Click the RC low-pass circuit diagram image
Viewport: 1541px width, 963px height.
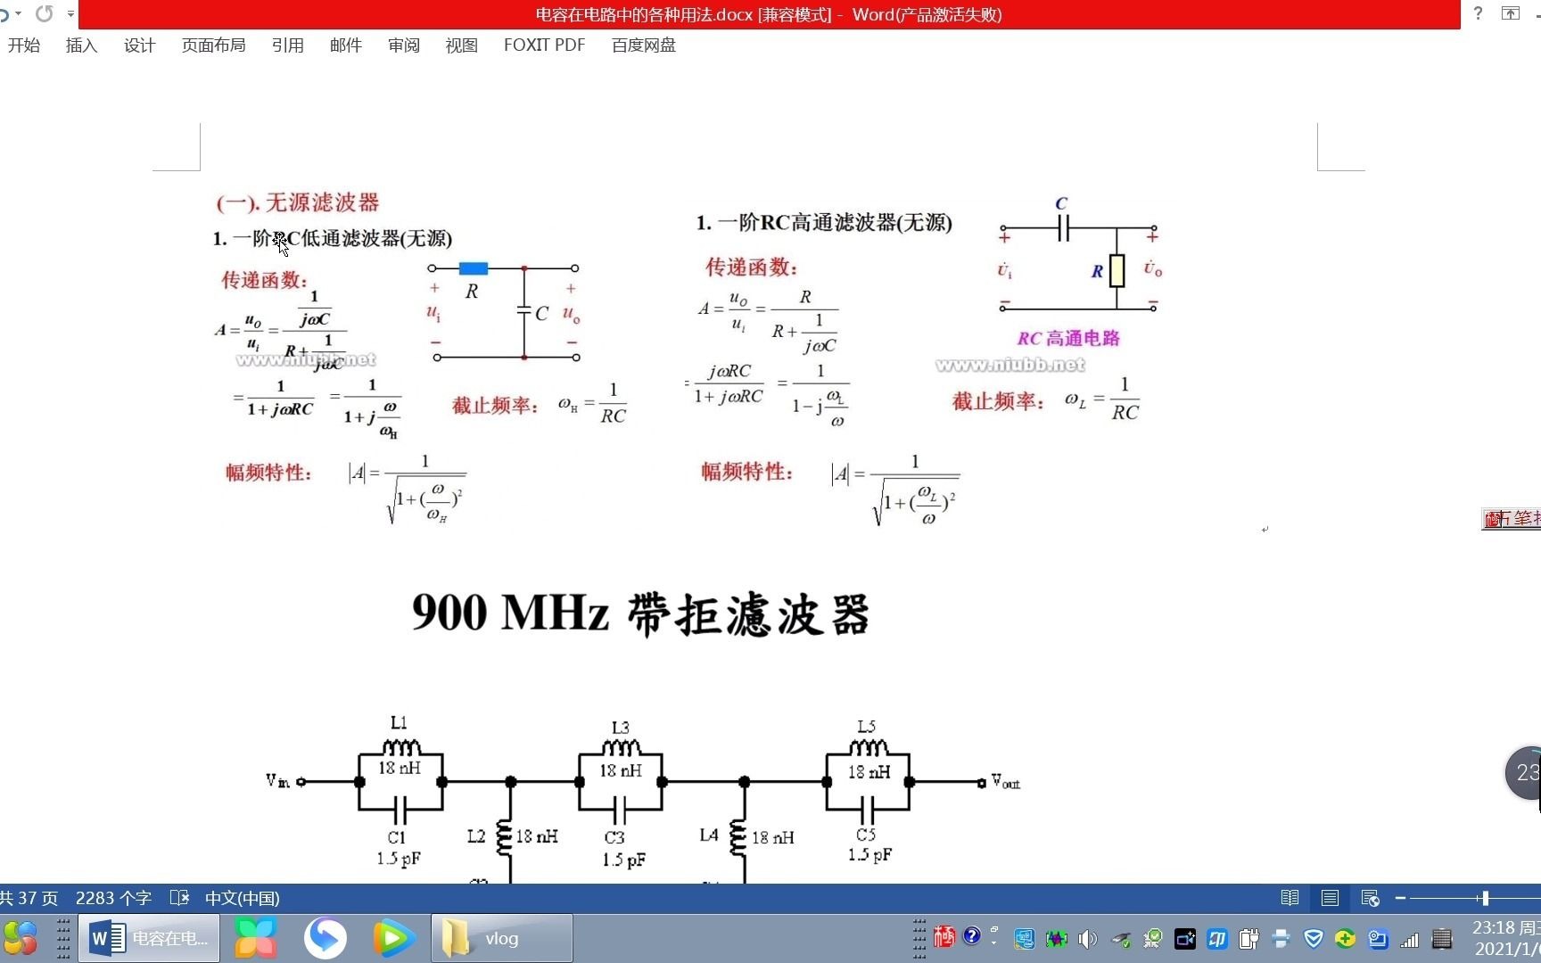click(505, 312)
